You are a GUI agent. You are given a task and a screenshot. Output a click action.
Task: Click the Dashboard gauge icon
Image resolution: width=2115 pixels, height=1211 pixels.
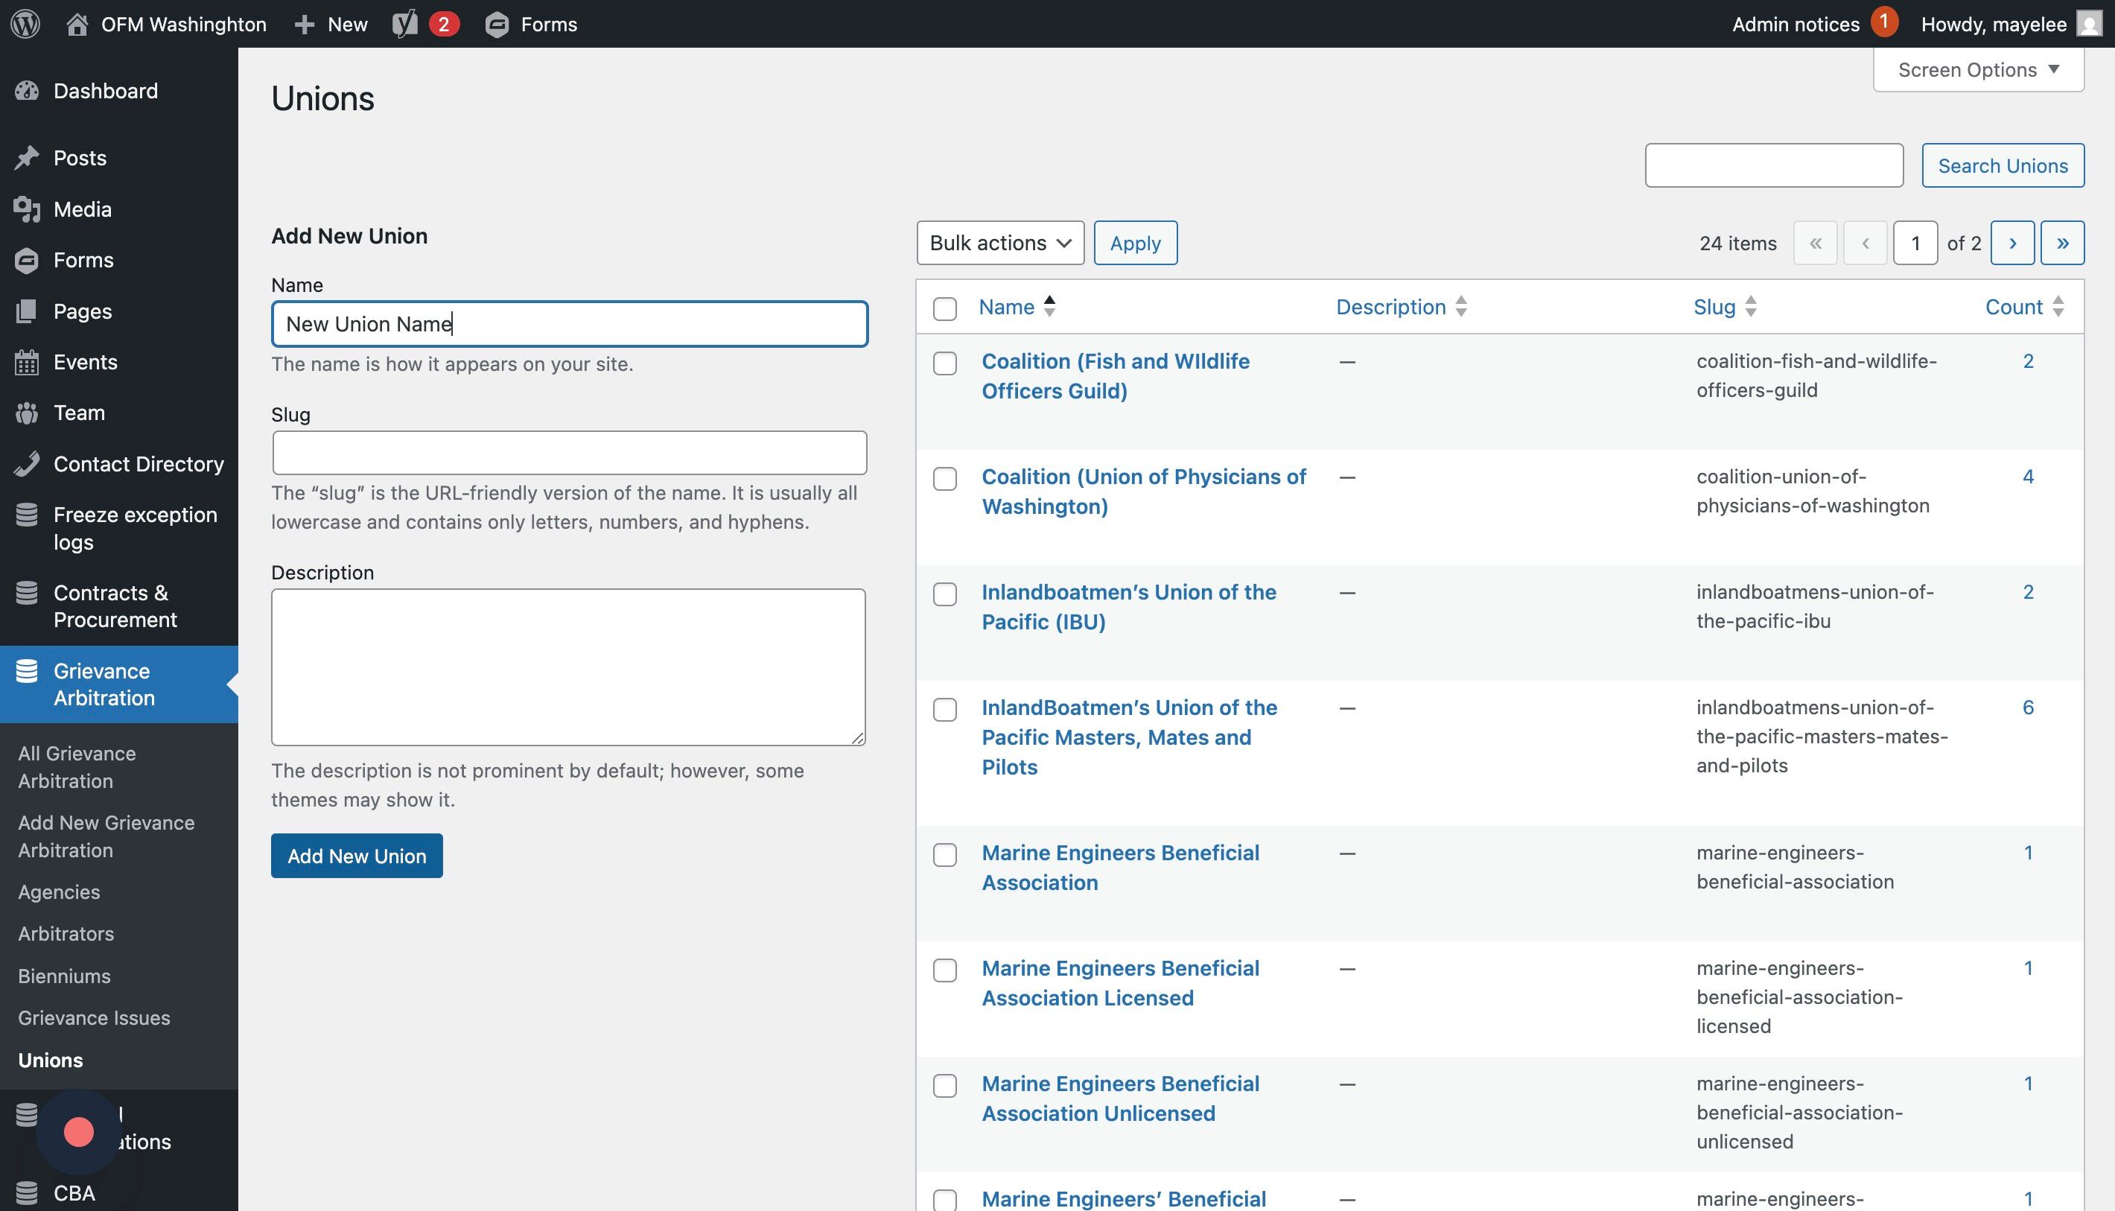click(x=27, y=91)
